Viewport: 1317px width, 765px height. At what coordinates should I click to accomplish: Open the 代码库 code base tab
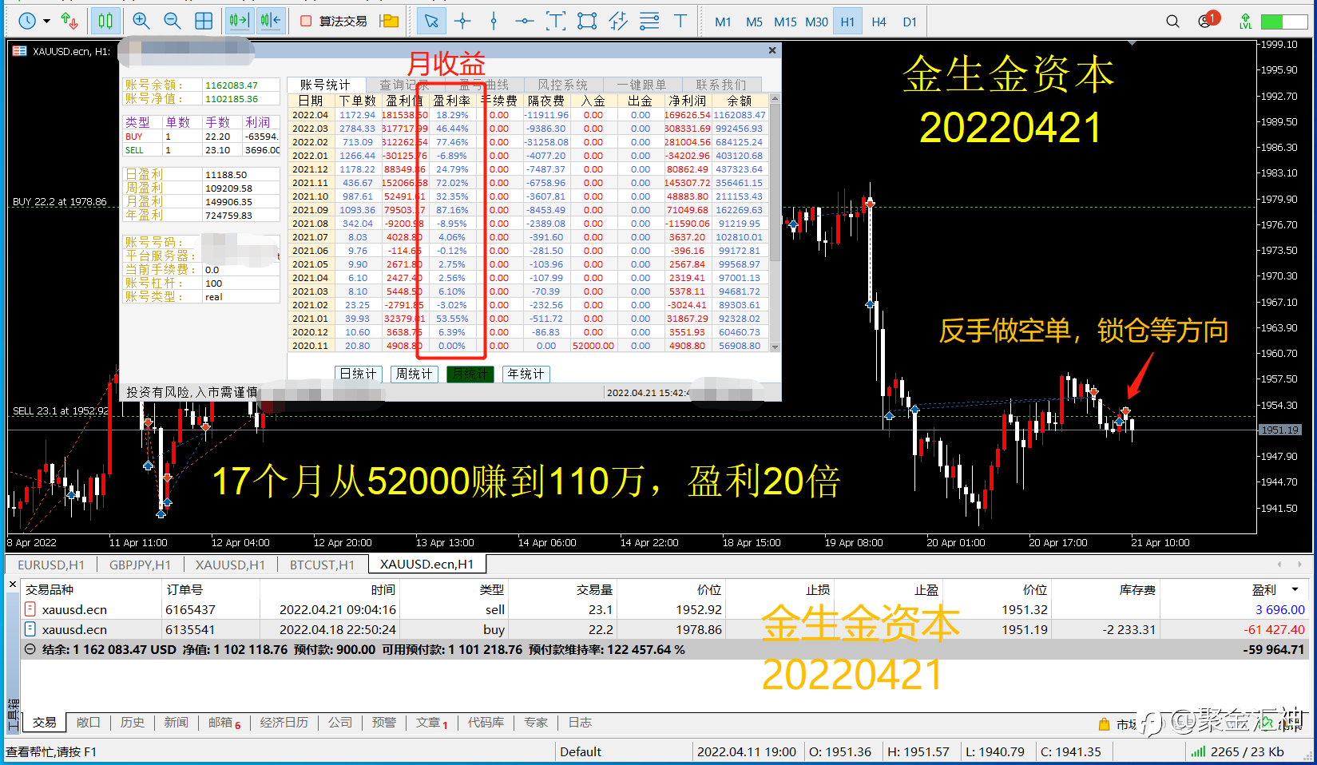coord(486,722)
